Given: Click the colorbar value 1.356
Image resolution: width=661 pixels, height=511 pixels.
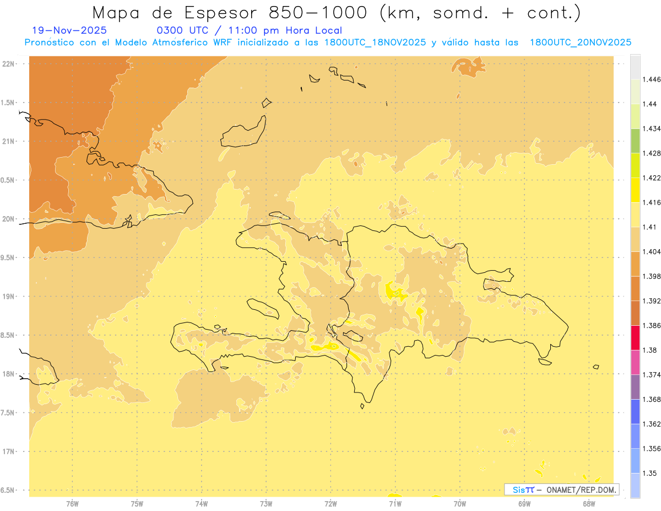Looking at the screenshot, I should 652,449.
